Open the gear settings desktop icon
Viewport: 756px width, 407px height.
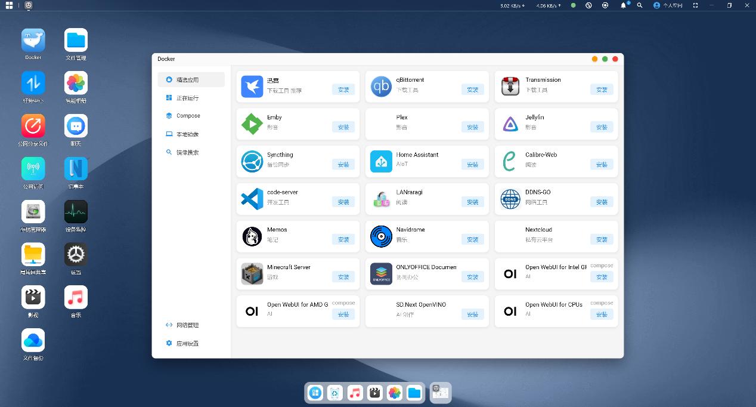(x=76, y=254)
